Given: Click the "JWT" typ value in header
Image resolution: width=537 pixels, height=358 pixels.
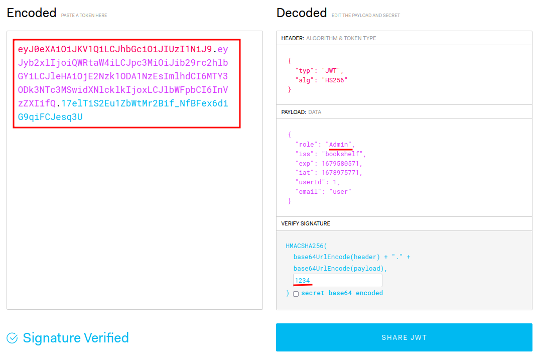Looking at the screenshot, I should pos(331,71).
